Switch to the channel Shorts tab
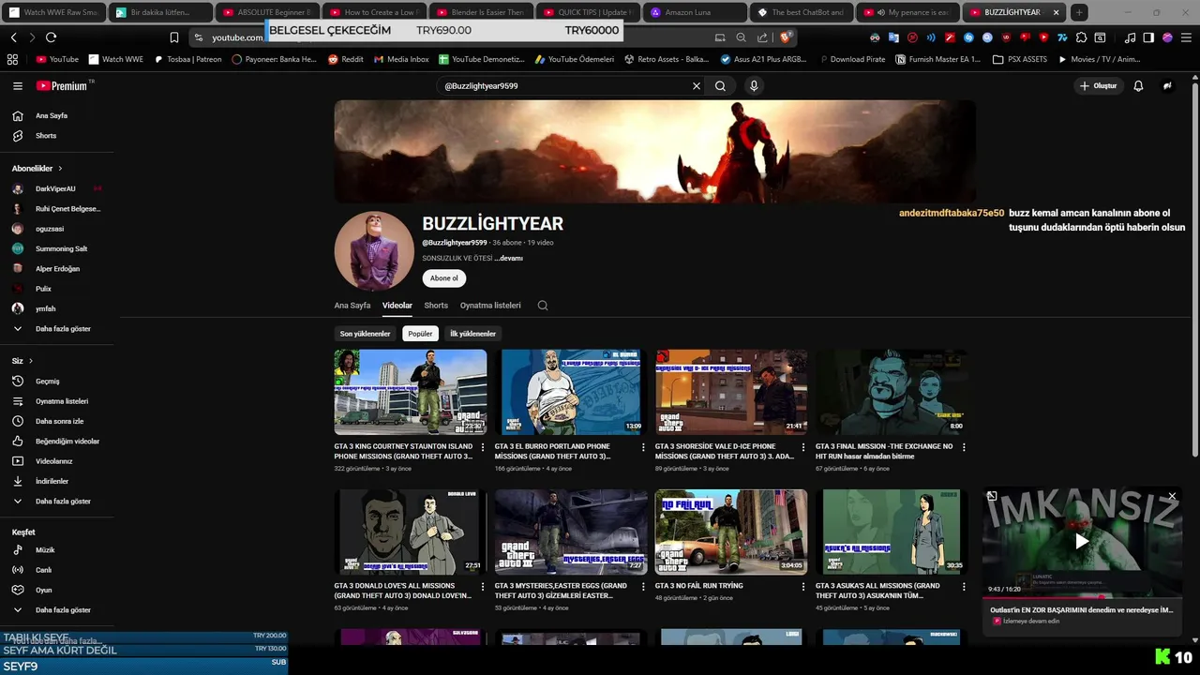The width and height of the screenshot is (1200, 675). click(436, 306)
